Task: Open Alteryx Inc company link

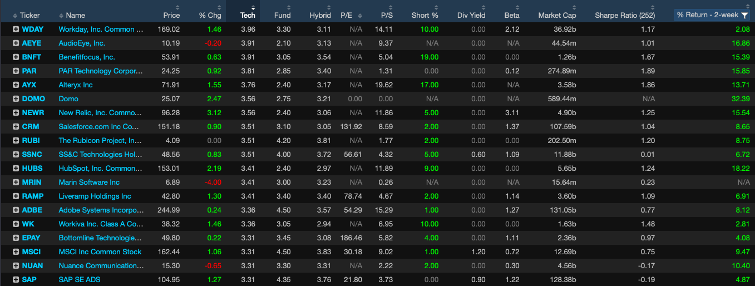Action: pyautogui.click(x=76, y=85)
